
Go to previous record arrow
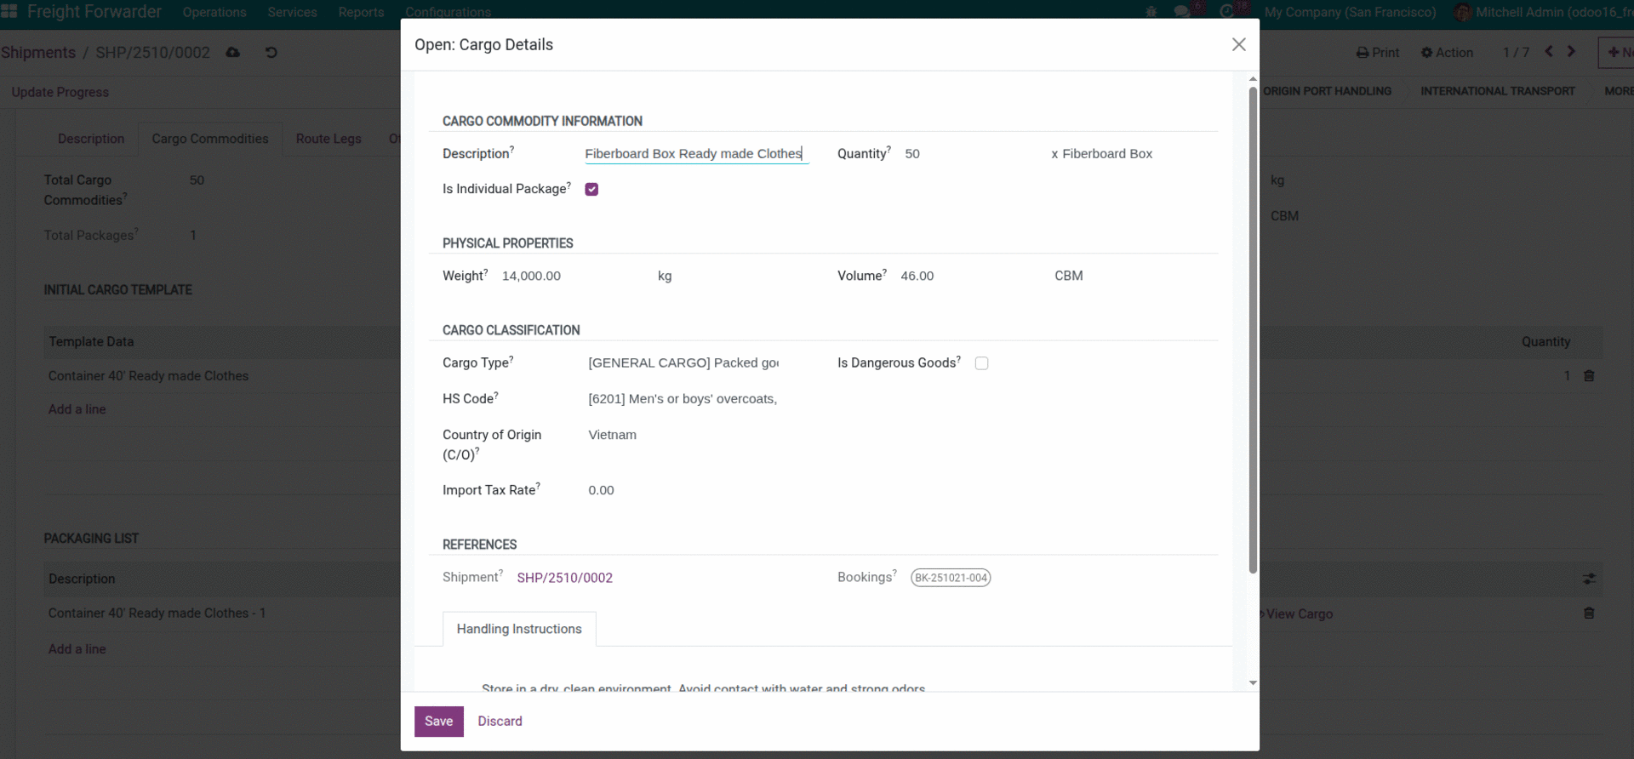pyautogui.click(x=1549, y=52)
